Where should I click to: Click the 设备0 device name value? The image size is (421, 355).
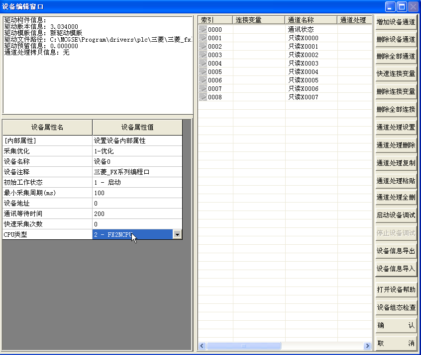137,161
